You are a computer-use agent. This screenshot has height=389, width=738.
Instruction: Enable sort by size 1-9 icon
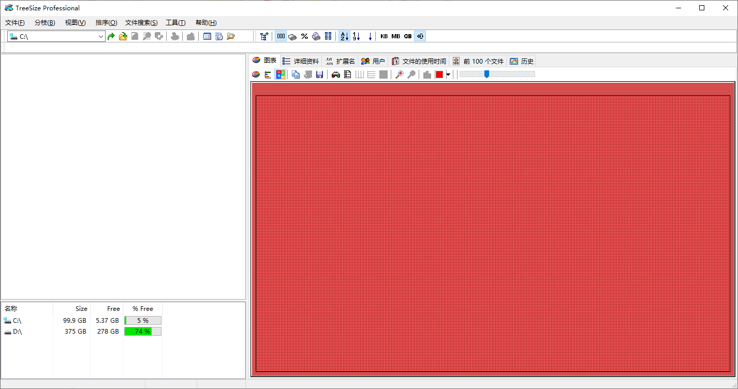pos(356,36)
